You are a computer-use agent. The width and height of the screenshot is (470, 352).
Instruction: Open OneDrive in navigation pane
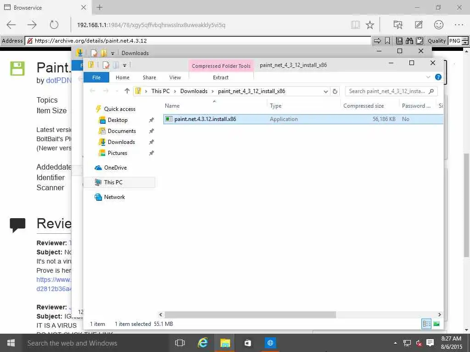[115, 168]
